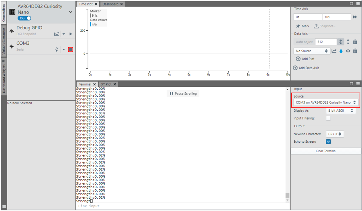Click the fx data-variable icon for COM3
Viewport: 362px width, 211px height.
click(56, 49)
